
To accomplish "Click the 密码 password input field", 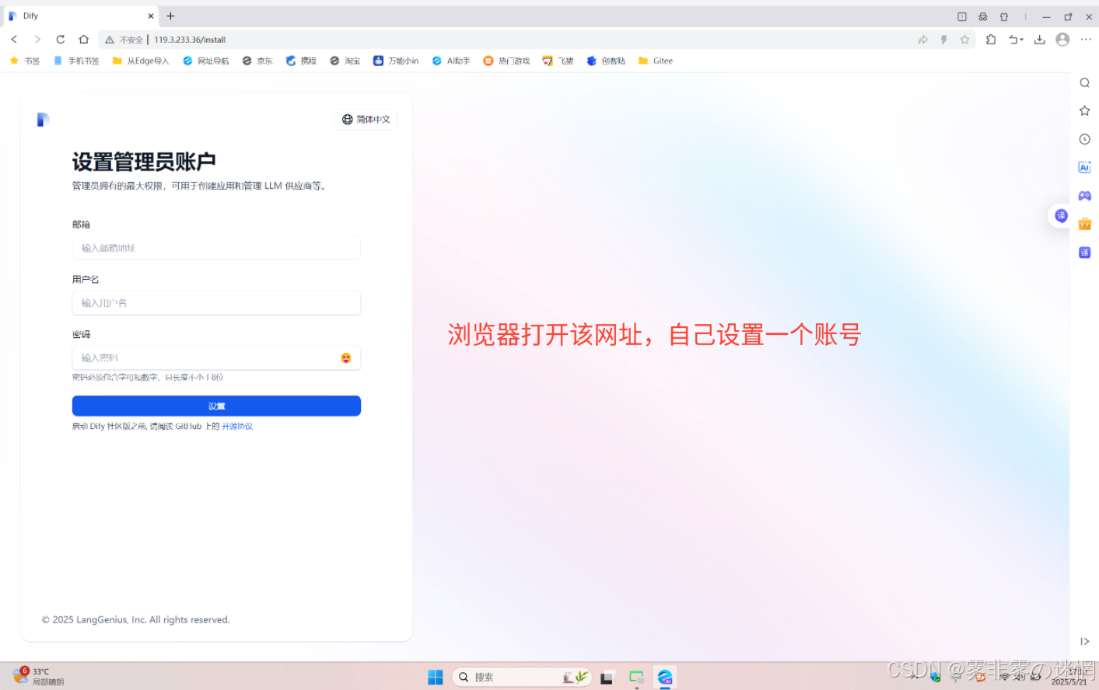I will pos(216,357).
